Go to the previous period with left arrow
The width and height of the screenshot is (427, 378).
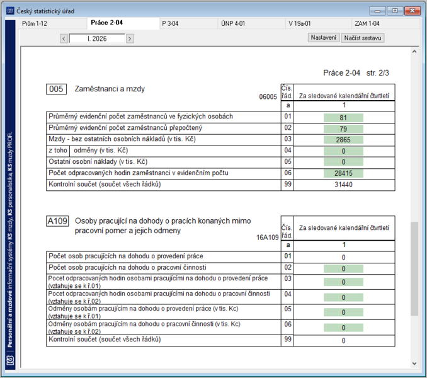click(x=64, y=38)
